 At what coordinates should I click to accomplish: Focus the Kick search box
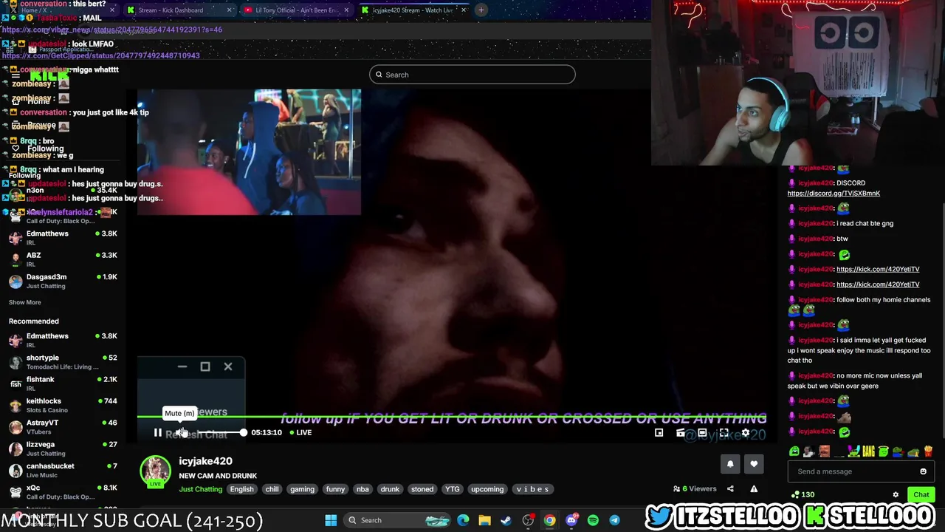click(472, 75)
